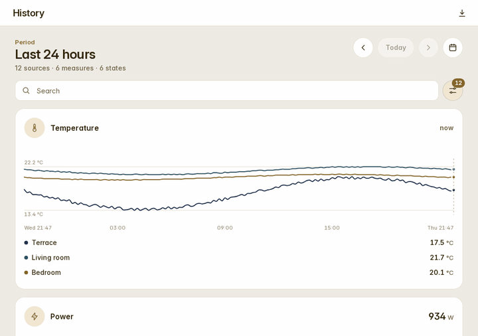Click the History page title
The image size is (478, 336).
click(x=29, y=13)
